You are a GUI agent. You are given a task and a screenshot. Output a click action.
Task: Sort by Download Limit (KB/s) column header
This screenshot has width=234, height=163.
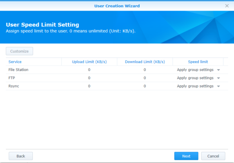[x=145, y=62]
